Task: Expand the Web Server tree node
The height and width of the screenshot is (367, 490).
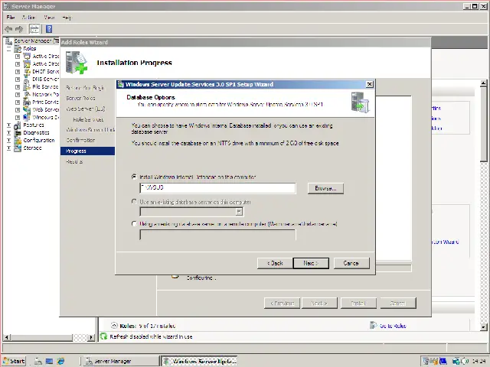Action: point(18,110)
